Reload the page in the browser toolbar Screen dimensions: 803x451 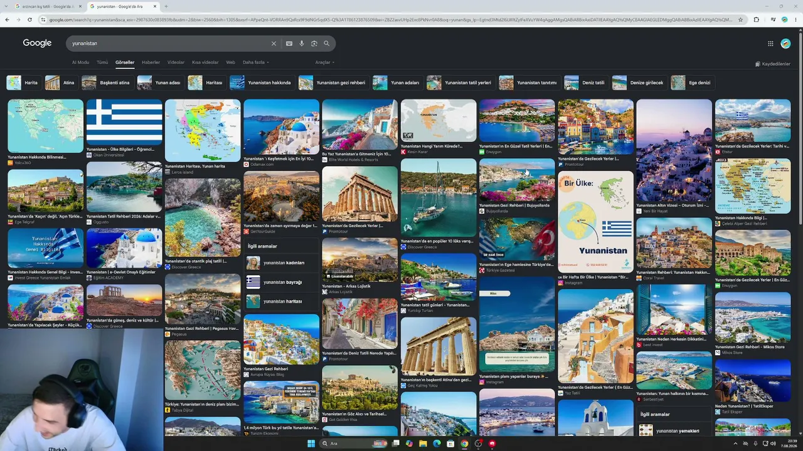(30, 19)
